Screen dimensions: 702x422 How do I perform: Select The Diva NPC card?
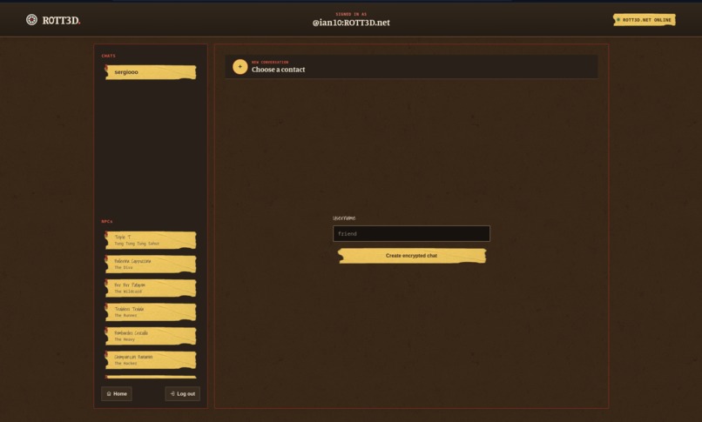click(x=151, y=265)
